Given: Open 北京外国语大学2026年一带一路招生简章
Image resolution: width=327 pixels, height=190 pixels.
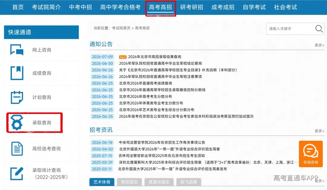Looking at the screenshot, I should pos(169,149).
